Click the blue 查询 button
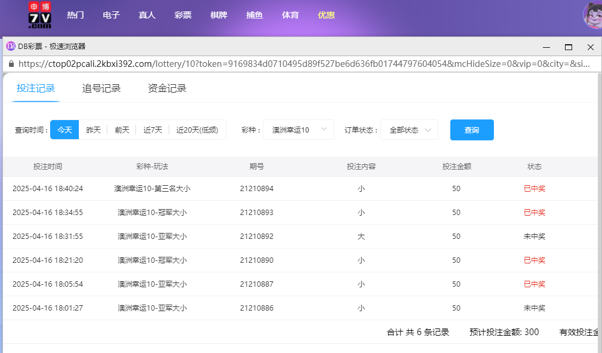The width and height of the screenshot is (602, 353). (x=472, y=130)
